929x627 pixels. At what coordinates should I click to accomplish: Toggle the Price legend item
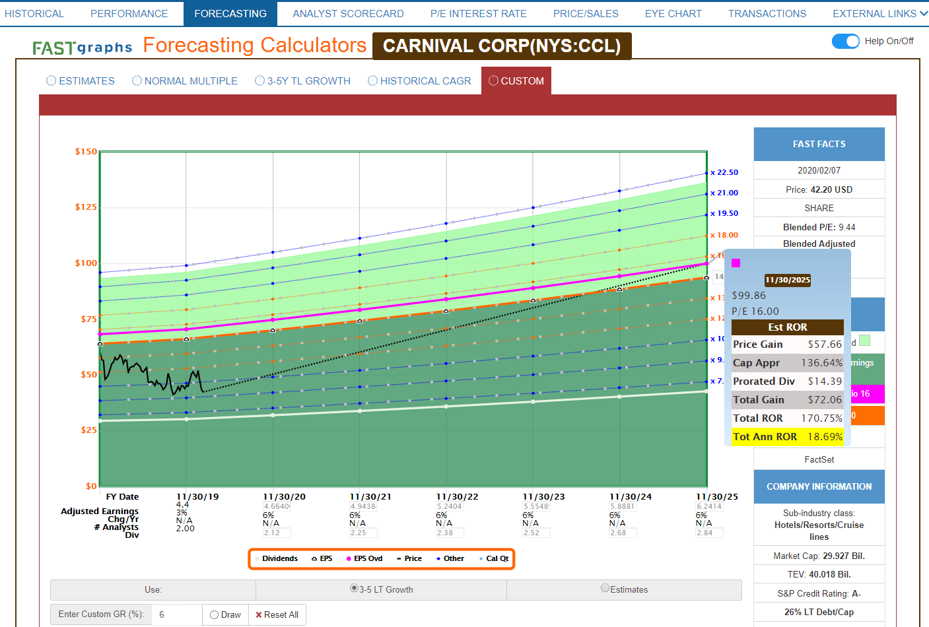[409, 558]
